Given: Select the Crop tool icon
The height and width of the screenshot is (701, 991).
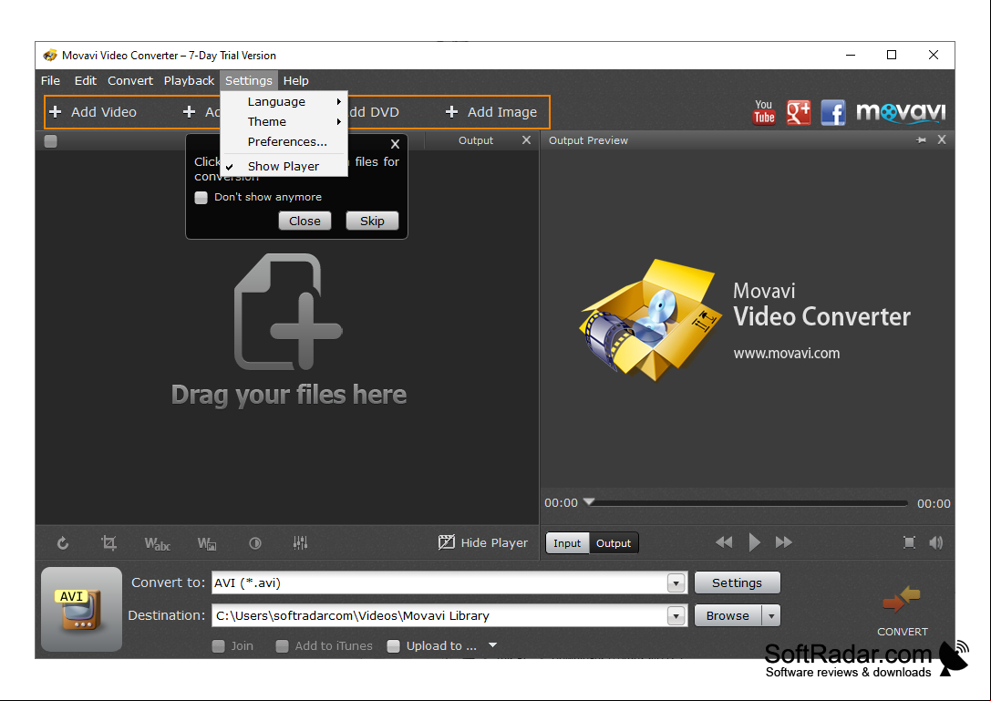Looking at the screenshot, I should pyautogui.click(x=108, y=543).
